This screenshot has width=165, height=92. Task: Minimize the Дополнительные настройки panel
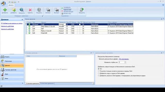coord(163,53)
